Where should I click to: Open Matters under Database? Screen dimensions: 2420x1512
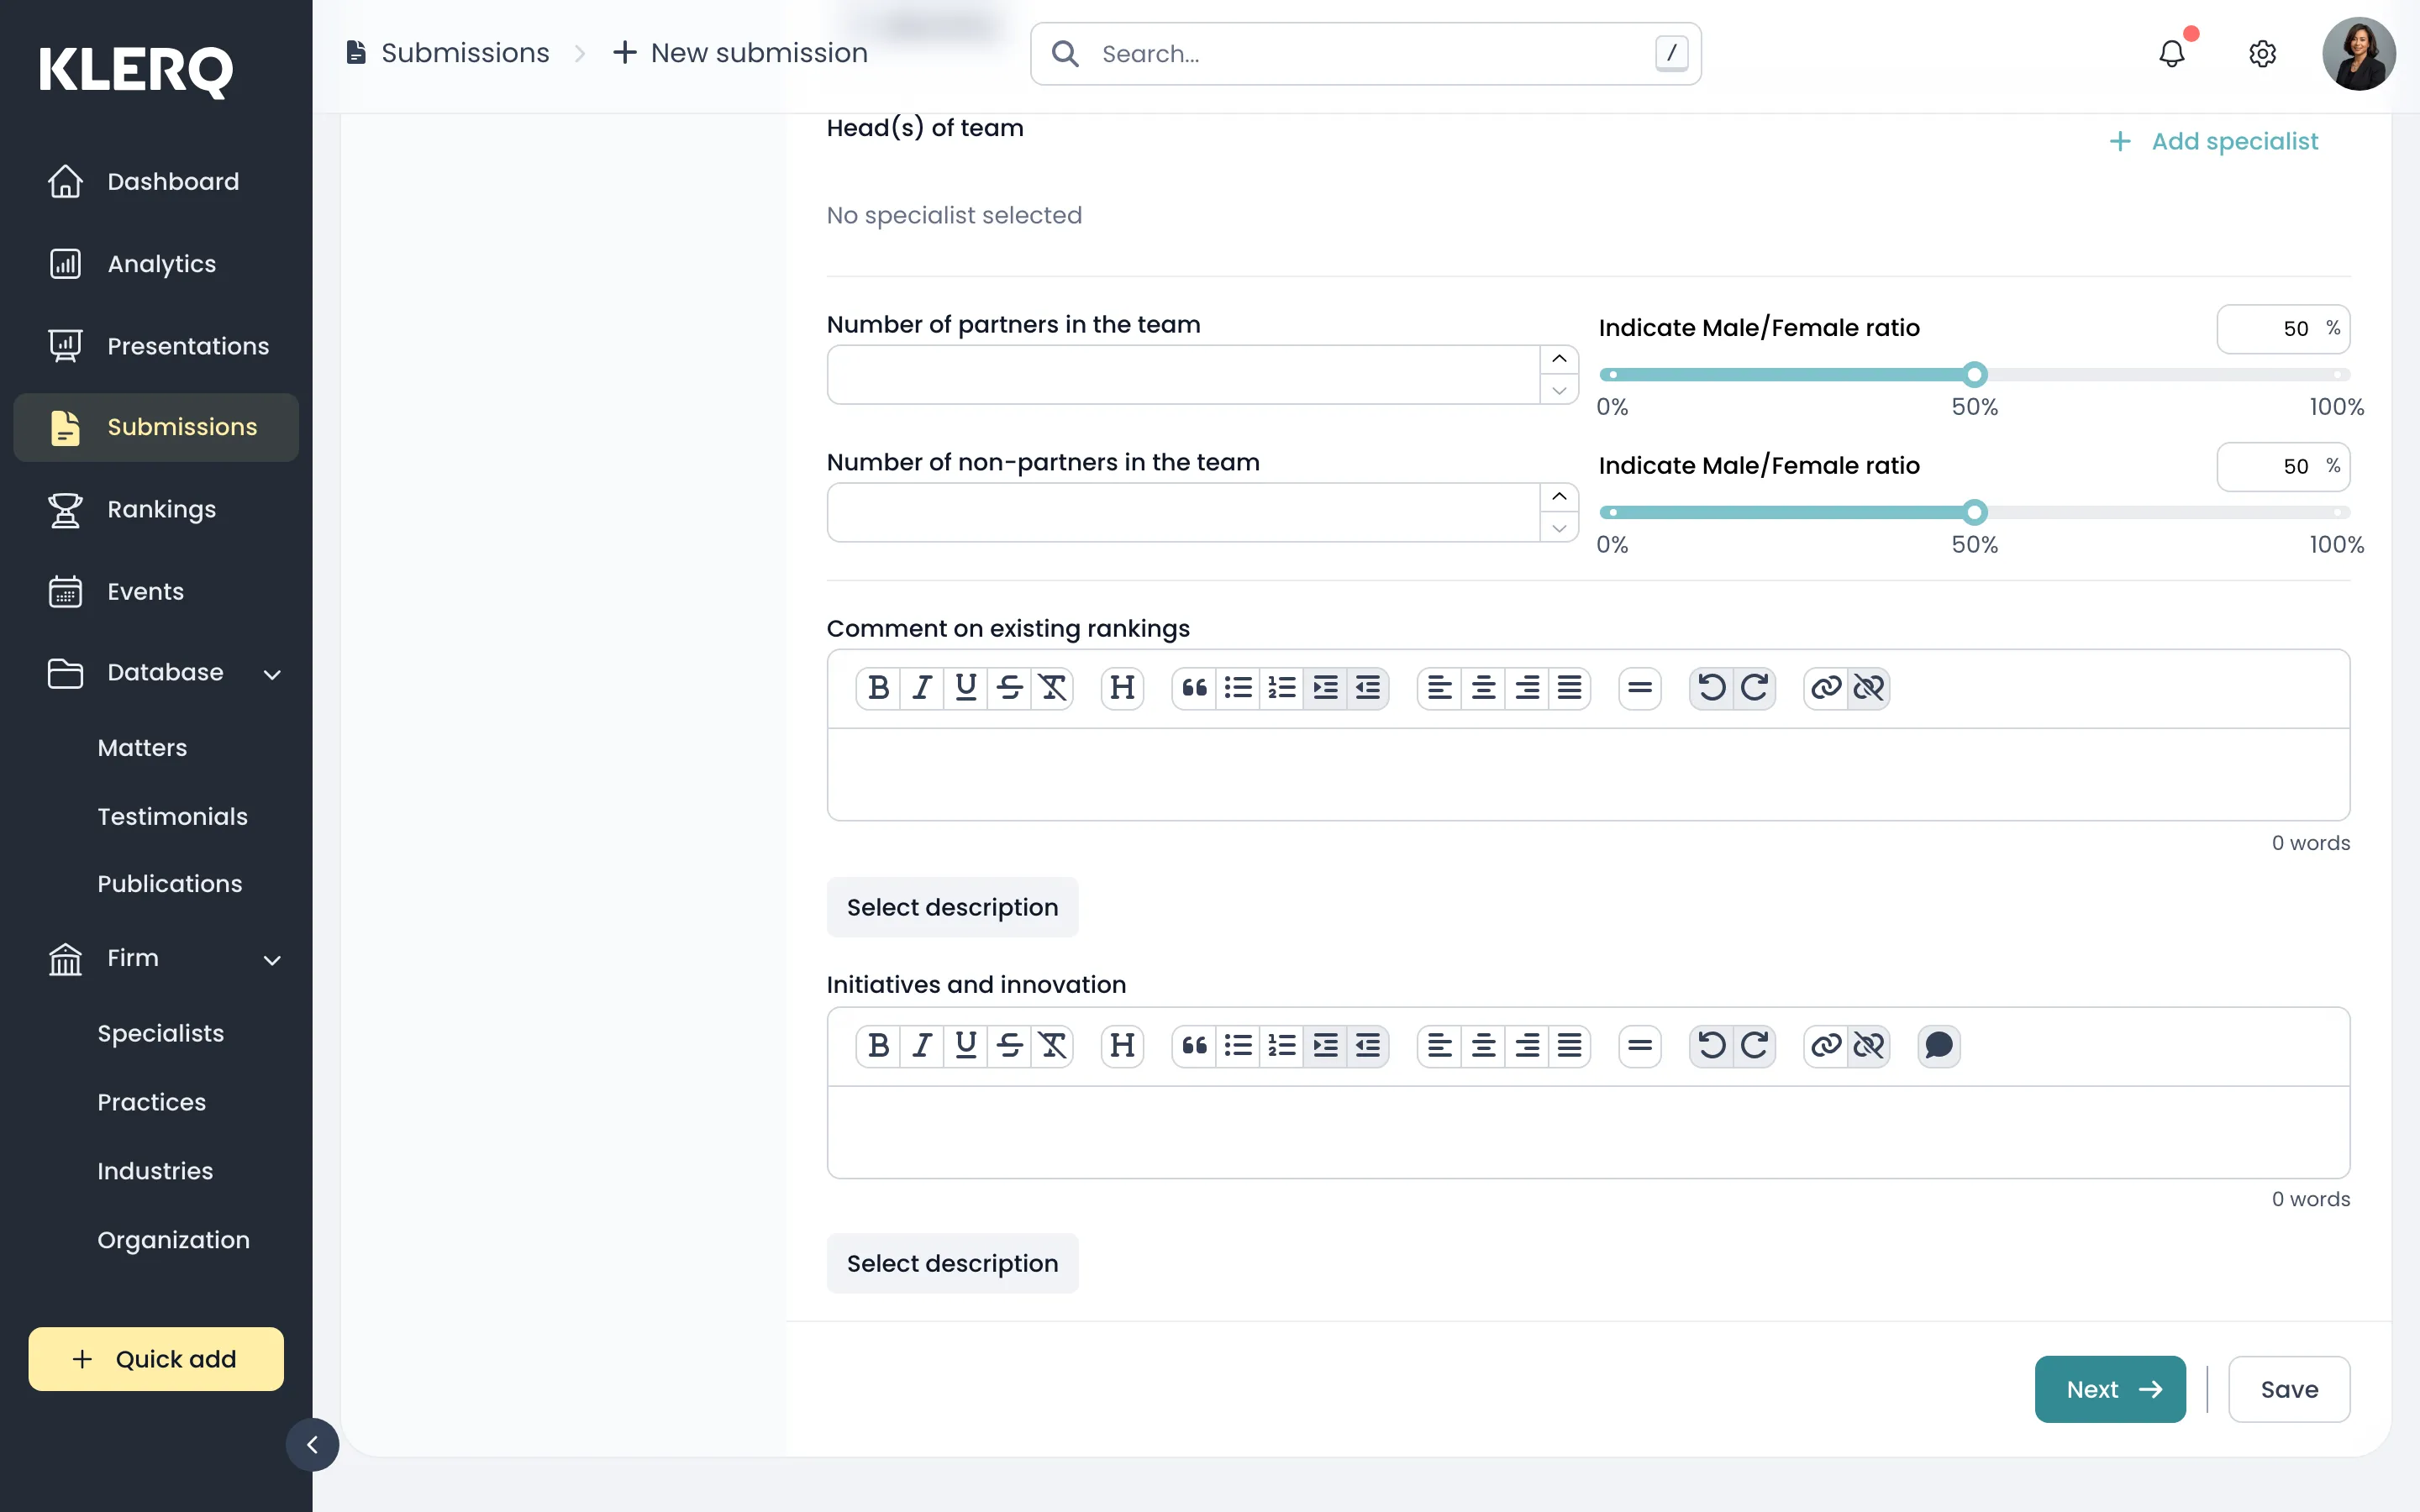[142, 748]
